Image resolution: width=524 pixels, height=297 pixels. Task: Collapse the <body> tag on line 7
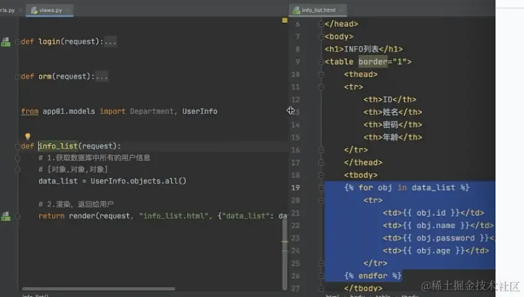[x=321, y=37]
